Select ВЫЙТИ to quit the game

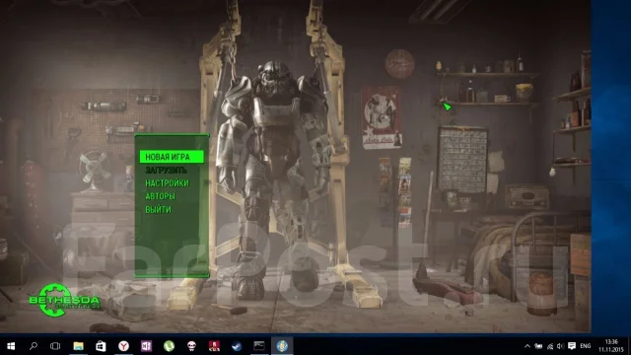pos(158,210)
